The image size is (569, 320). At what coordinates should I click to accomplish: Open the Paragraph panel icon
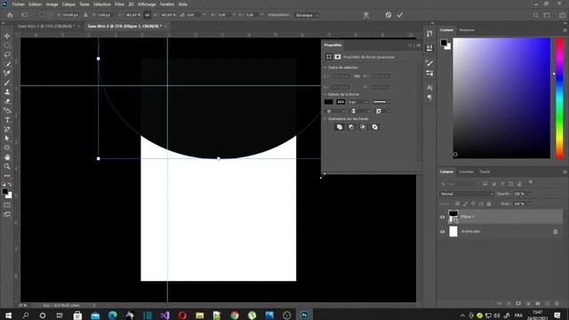coord(429,98)
